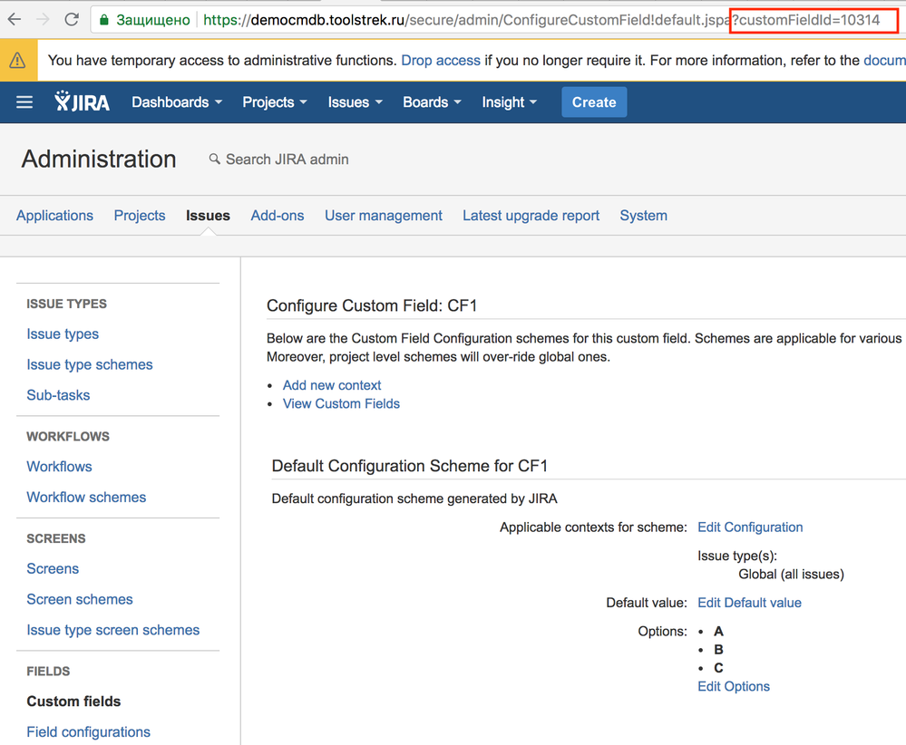Screen dimensions: 906x745
Task: Click the yellow warning triangle icon
Action: pyautogui.click(x=17, y=61)
